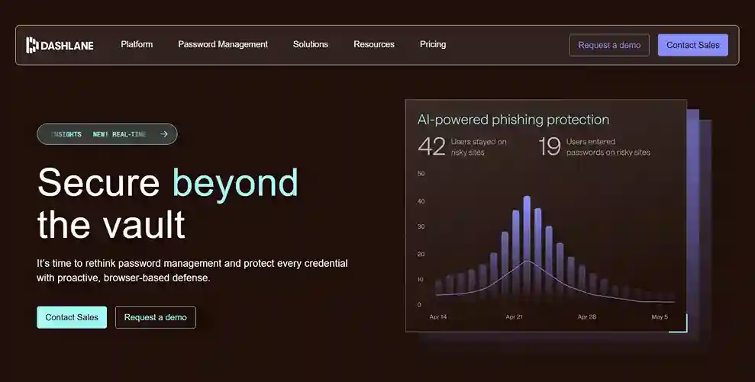Click the teal Contact Sales hero button
Image resolution: width=755 pixels, height=382 pixels.
(72, 317)
